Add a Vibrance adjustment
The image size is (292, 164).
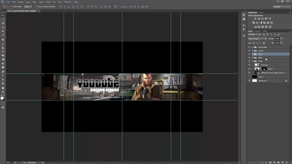270,19
